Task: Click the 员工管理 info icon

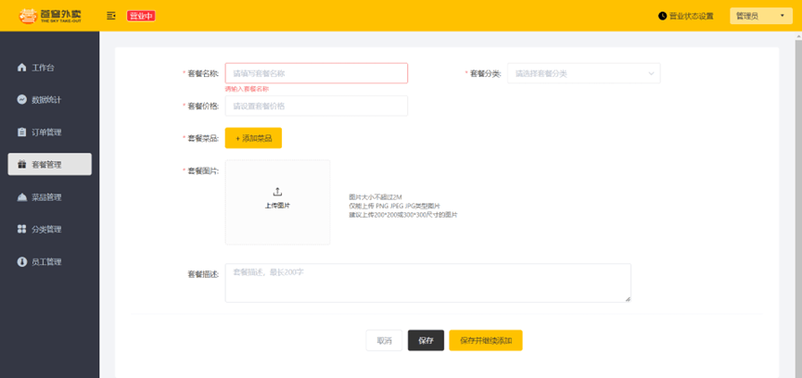Action: (x=21, y=261)
